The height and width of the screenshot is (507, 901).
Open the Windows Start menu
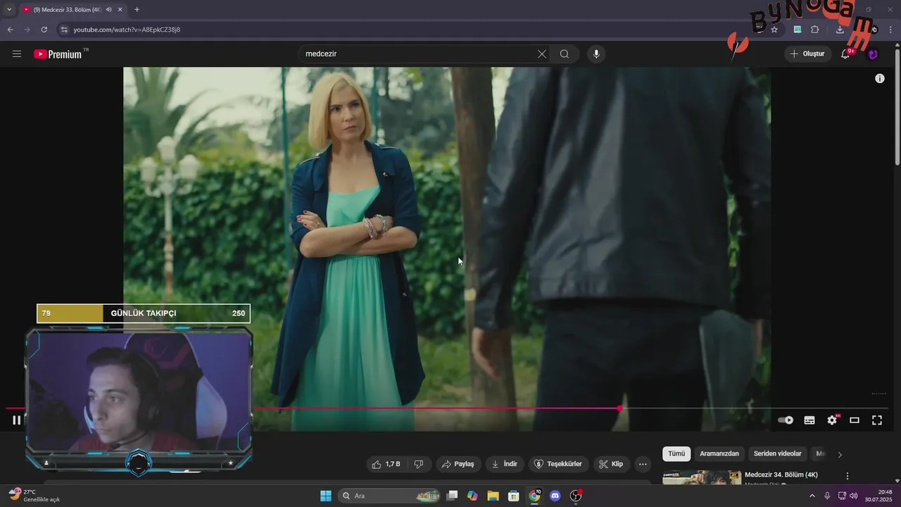click(326, 496)
